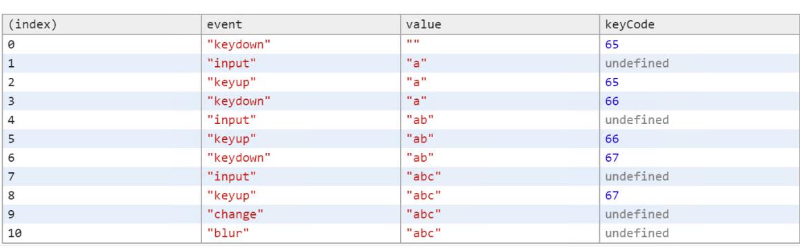Click the event column header
The height and width of the screenshot is (248, 800).
(x=301, y=24)
